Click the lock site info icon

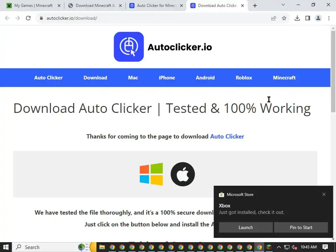41,18
